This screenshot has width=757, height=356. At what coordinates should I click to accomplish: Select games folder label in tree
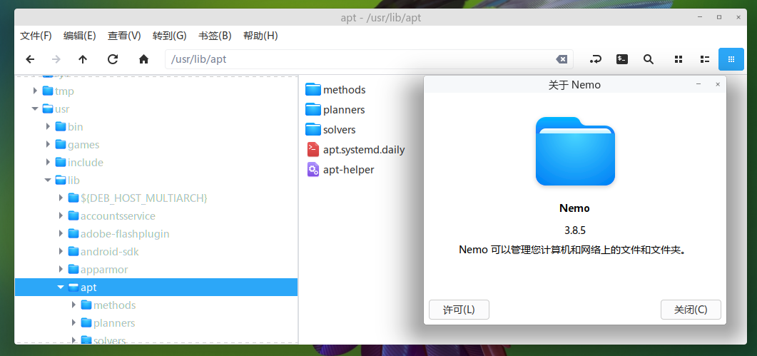(83, 144)
